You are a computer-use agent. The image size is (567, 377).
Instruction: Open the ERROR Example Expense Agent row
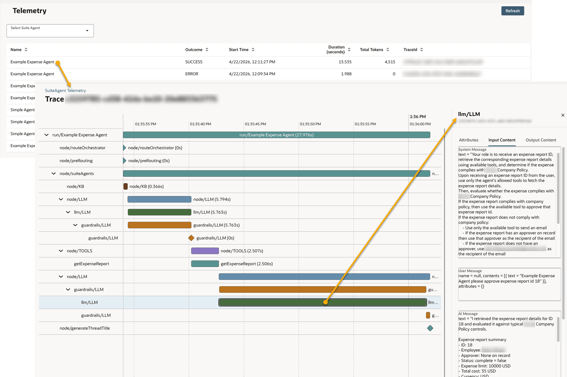268,74
